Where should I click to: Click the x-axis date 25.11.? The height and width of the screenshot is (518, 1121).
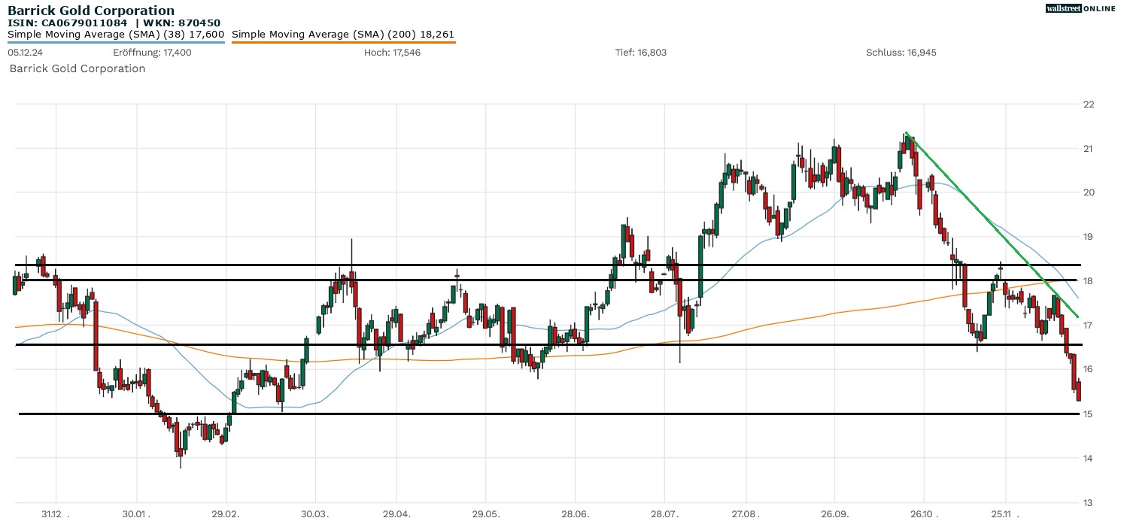(1005, 513)
